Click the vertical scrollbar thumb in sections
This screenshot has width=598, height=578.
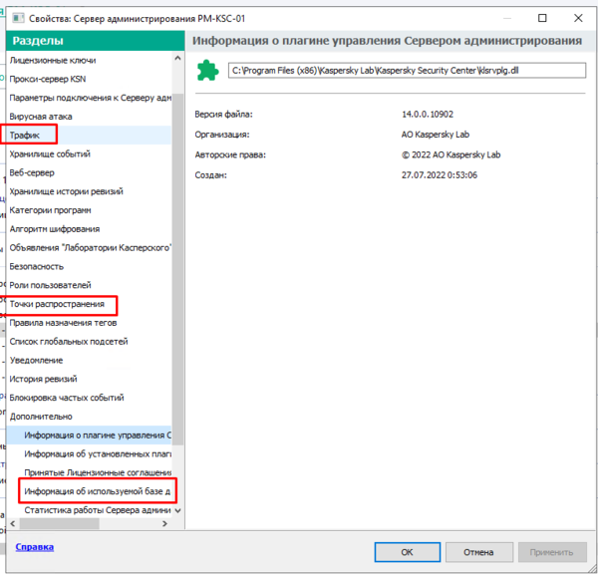pyautogui.click(x=177, y=269)
